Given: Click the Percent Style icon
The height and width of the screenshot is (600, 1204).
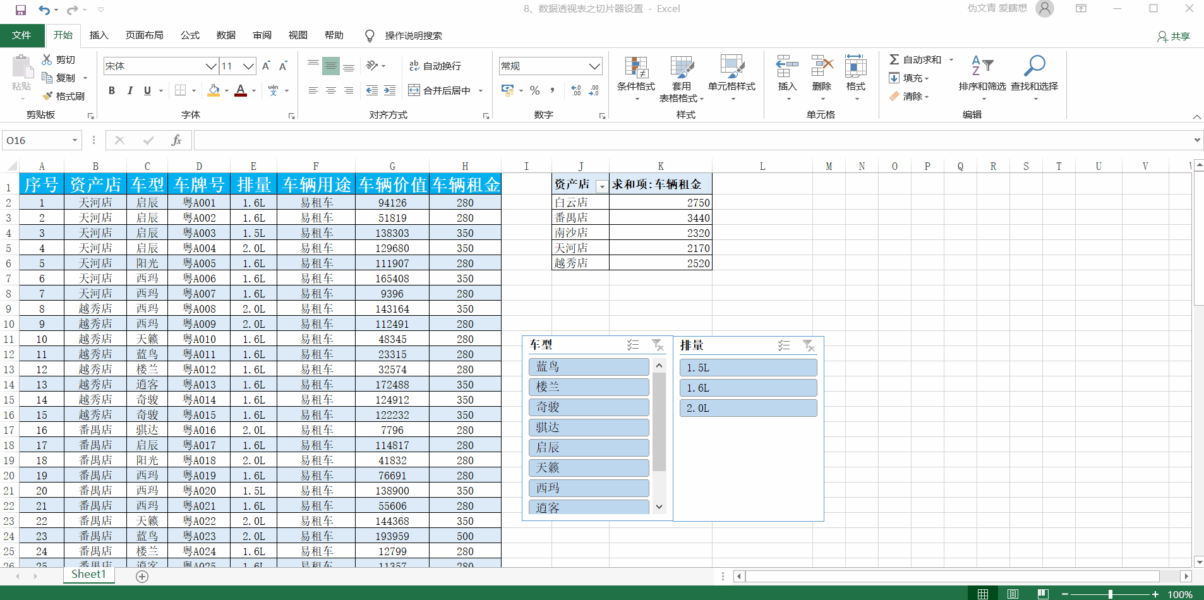Looking at the screenshot, I should click(x=534, y=90).
